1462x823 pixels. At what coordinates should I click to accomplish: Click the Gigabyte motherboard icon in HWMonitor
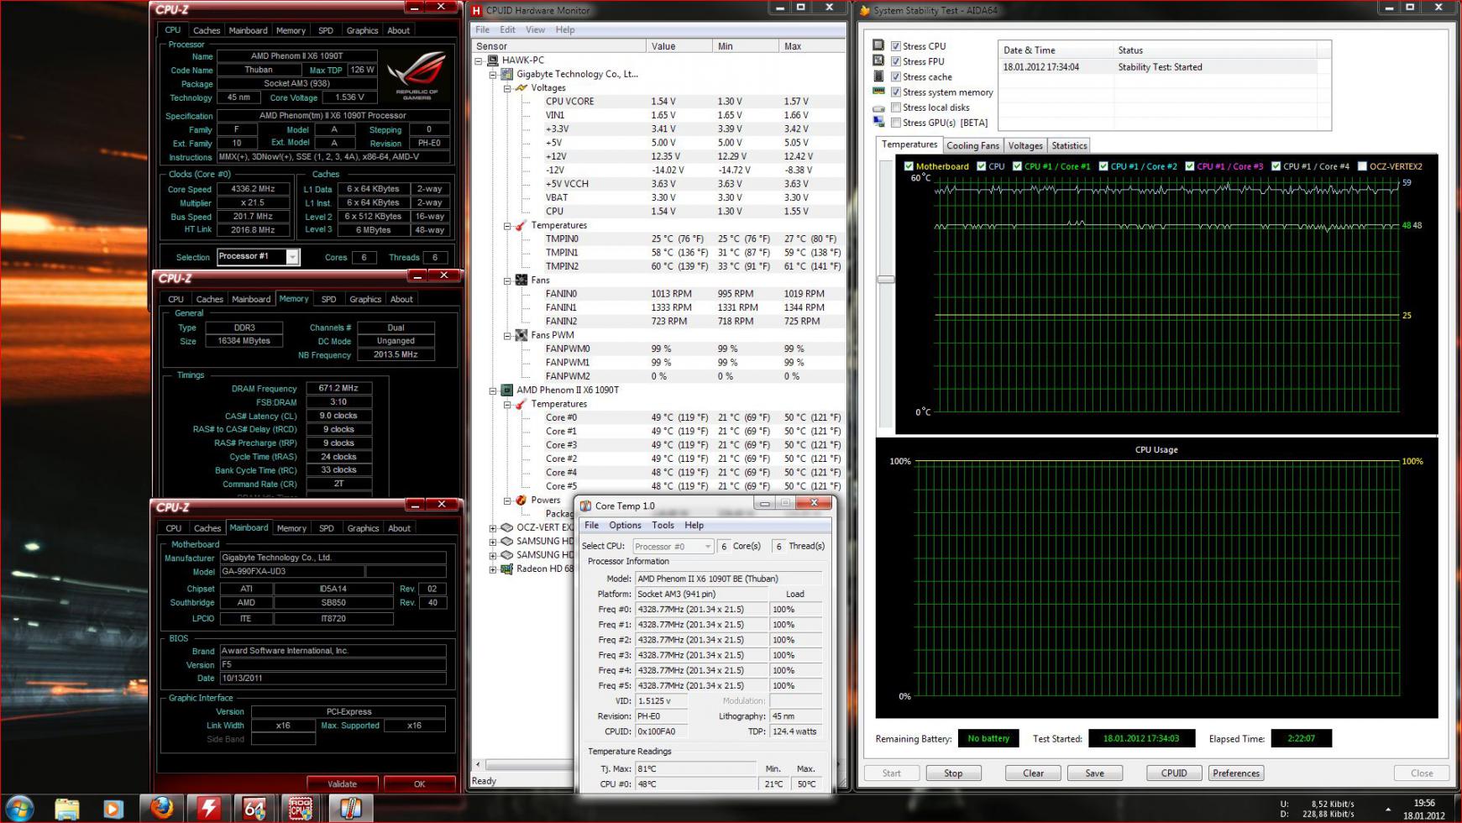(506, 74)
